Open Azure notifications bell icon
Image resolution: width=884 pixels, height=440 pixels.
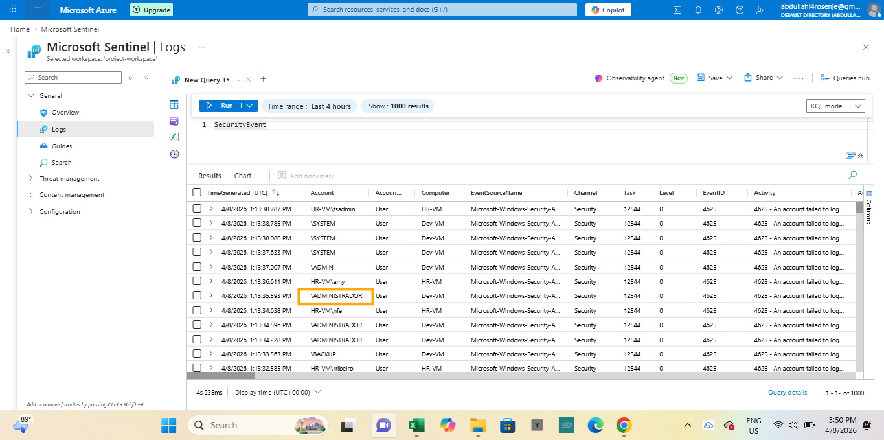(698, 10)
